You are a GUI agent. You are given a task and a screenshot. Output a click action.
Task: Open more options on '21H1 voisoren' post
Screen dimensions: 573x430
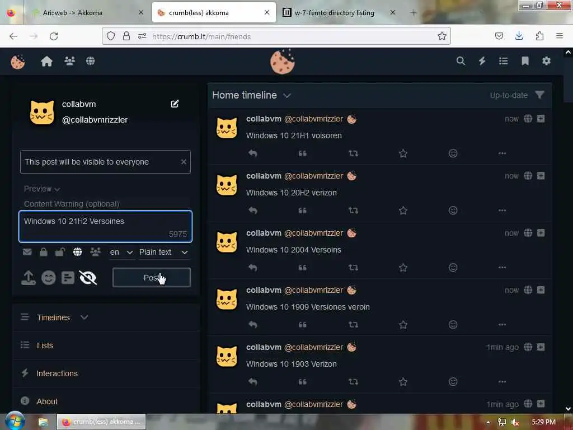coord(502,153)
